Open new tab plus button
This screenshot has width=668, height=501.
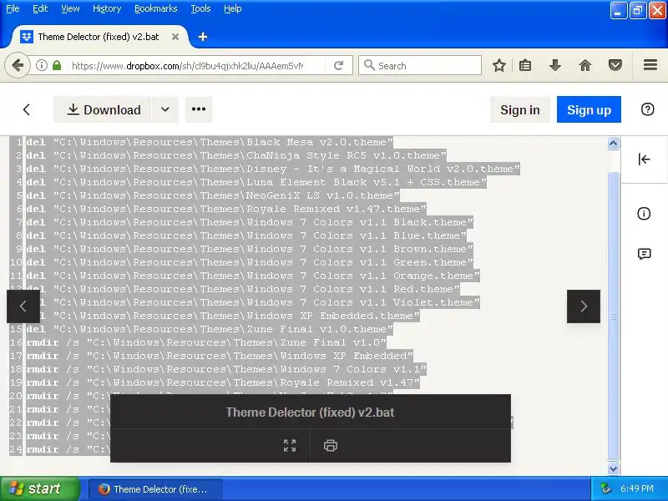coord(203,37)
